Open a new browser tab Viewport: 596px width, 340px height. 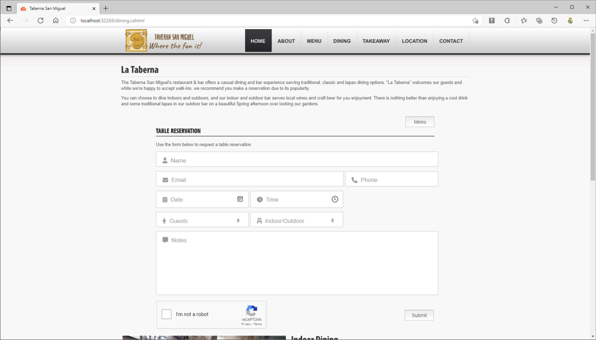coord(106,9)
